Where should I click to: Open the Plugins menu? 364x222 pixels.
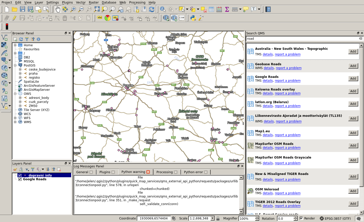tap(67, 2)
